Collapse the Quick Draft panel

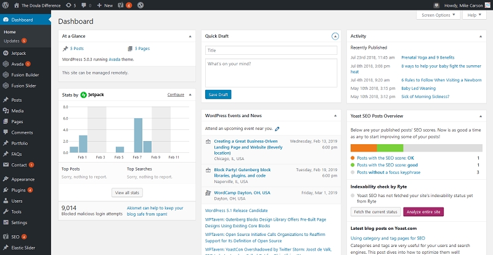(335, 36)
